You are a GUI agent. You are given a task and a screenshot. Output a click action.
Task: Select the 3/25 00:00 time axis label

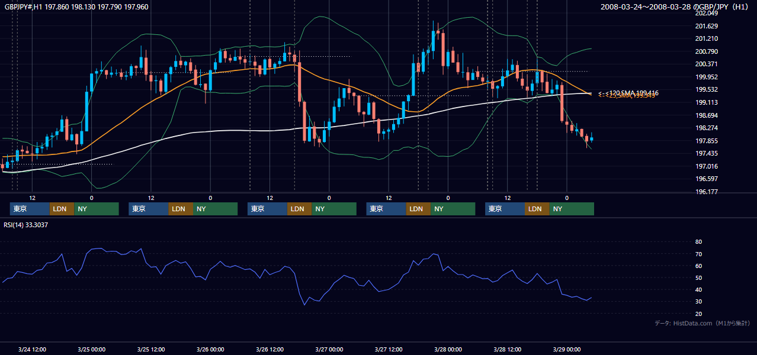pos(91,349)
